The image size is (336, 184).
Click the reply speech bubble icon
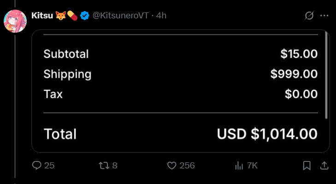point(37,166)
